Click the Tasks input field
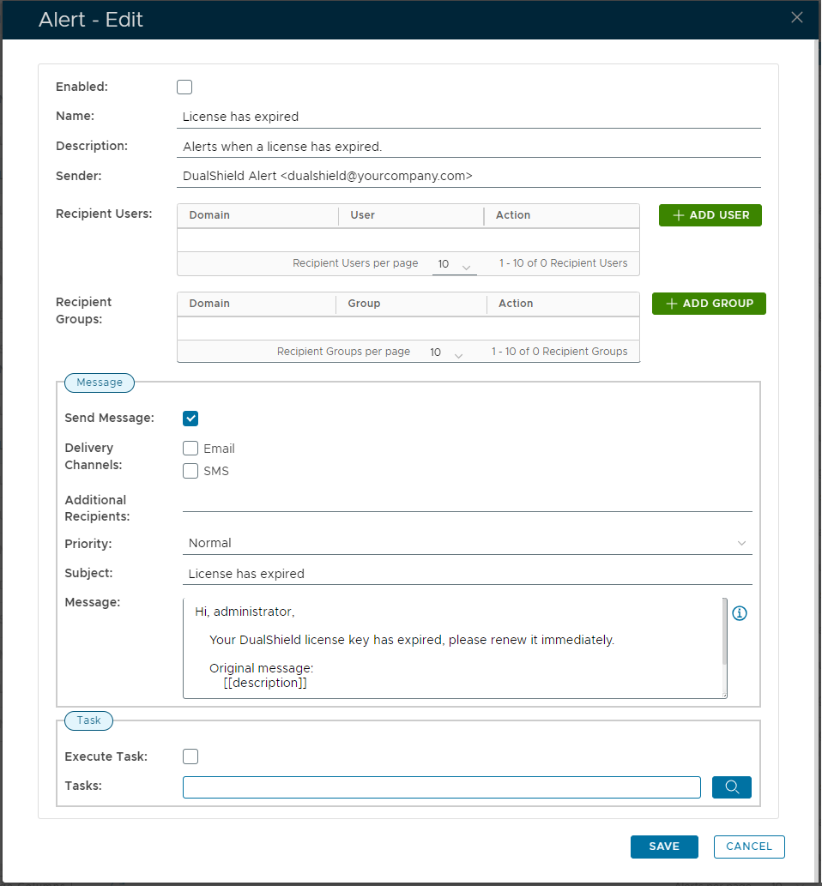 tap(441, 787)
